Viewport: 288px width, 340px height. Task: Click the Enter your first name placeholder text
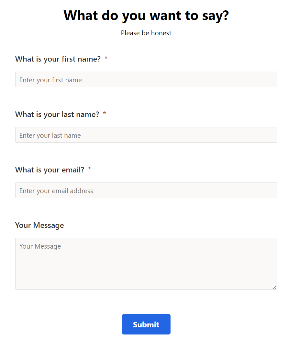50,79
